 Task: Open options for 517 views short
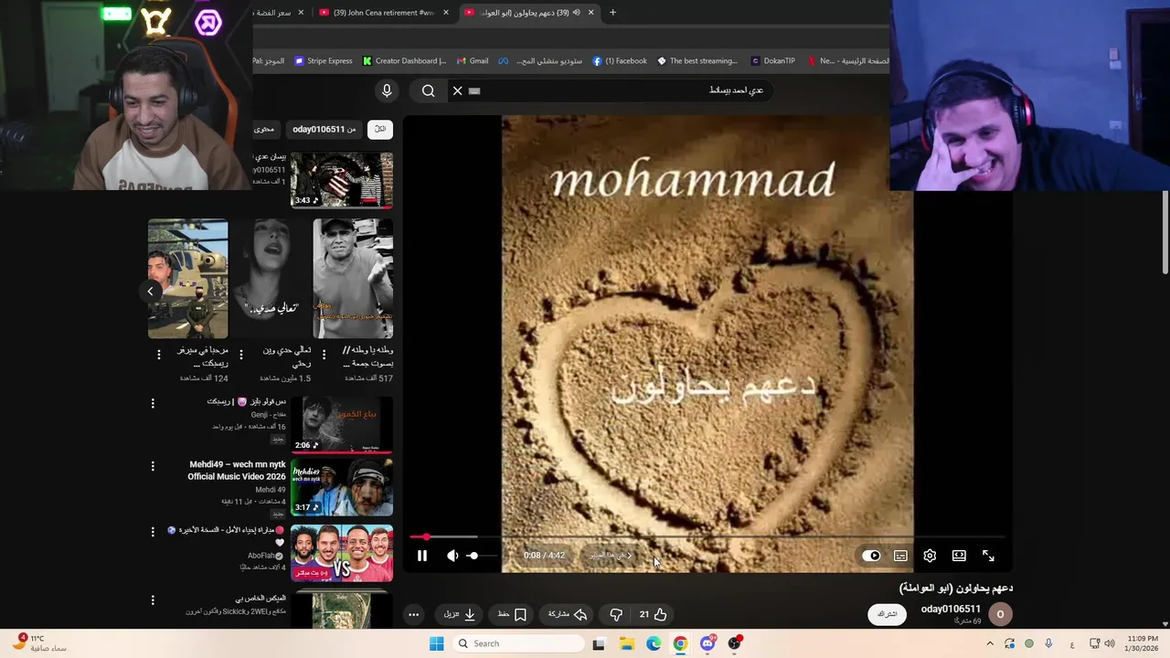click(x=324, y=355)
